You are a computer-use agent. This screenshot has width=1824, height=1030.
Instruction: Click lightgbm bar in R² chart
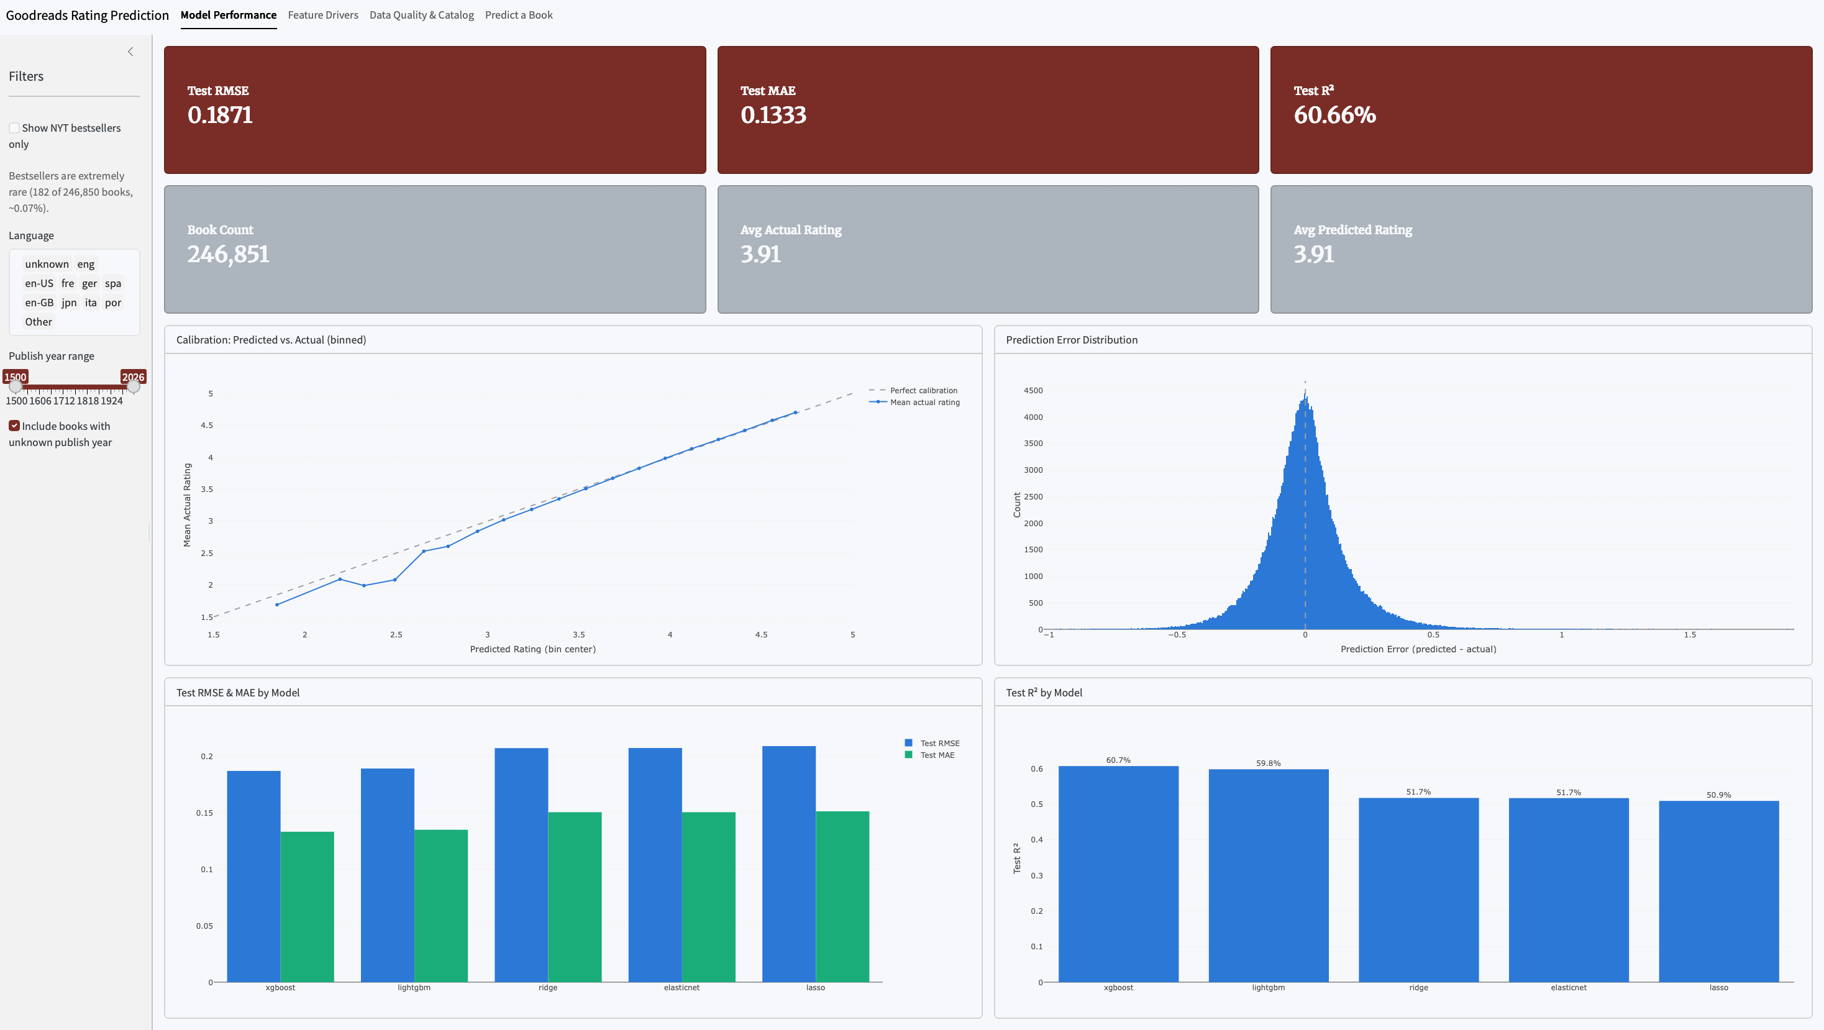coord(1268,876)
